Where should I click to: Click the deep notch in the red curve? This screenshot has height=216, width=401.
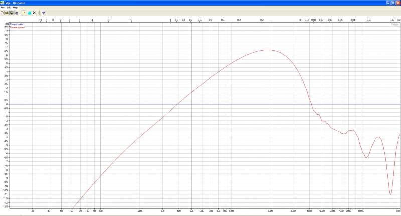click(390, 194)
